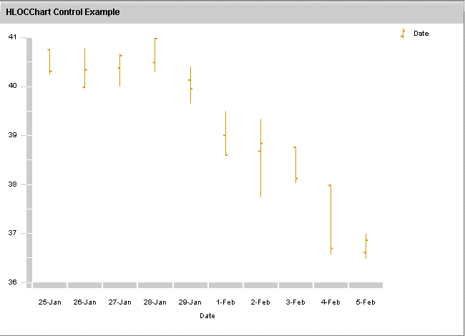Select the 3-Feb HLOC bar
This screenshot has height=336, width=465.
pyautogui.click(x=295, y=164)
